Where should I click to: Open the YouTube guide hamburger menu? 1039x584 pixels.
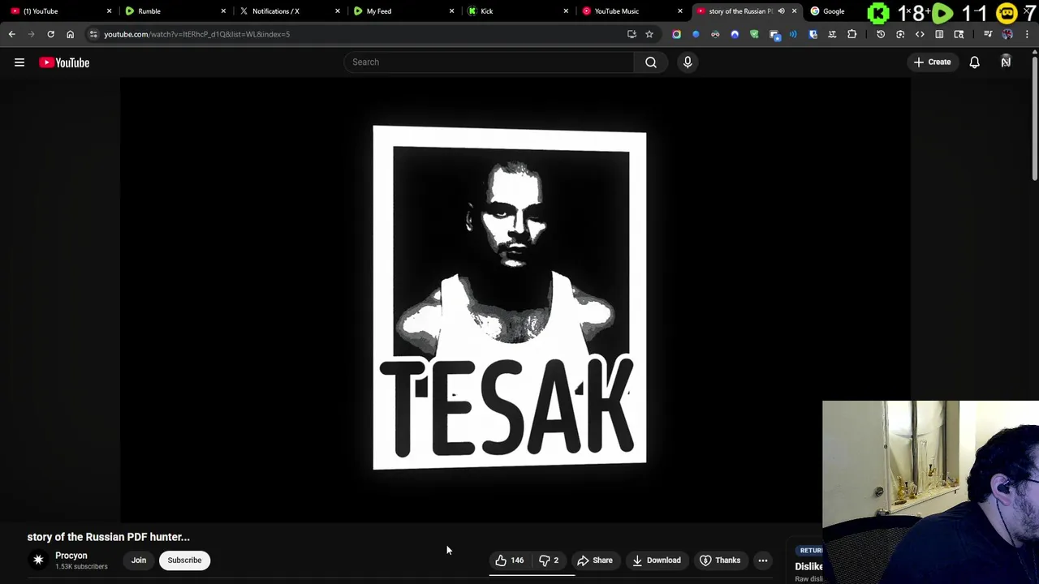pos(19,62)
